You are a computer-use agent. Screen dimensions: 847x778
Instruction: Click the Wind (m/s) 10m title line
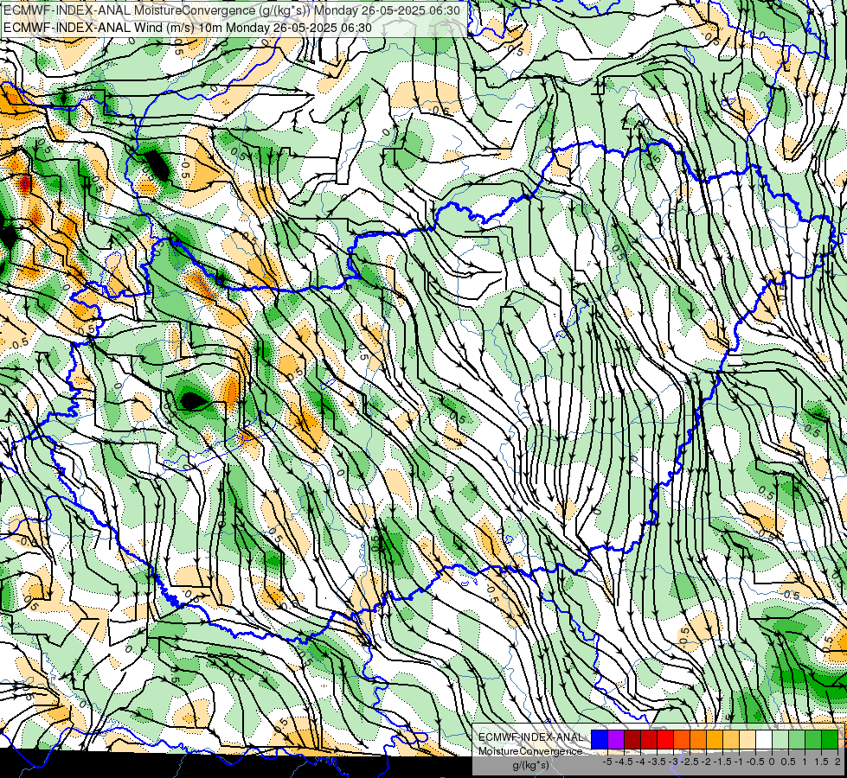click(188, 27)
